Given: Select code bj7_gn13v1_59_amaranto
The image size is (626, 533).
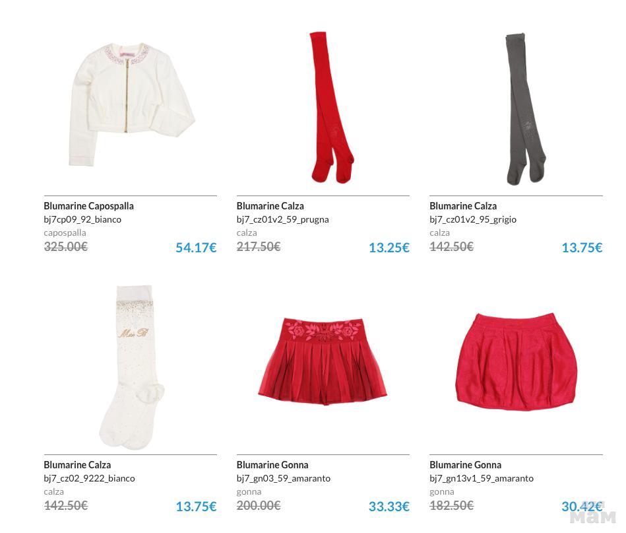Looking at the screenshot, I should 482,479.
